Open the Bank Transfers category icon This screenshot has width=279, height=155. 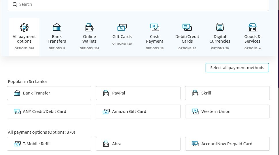(x=57, y=27)
